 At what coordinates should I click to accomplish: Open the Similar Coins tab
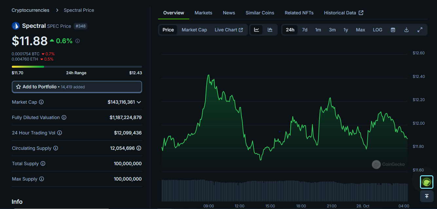260,12
